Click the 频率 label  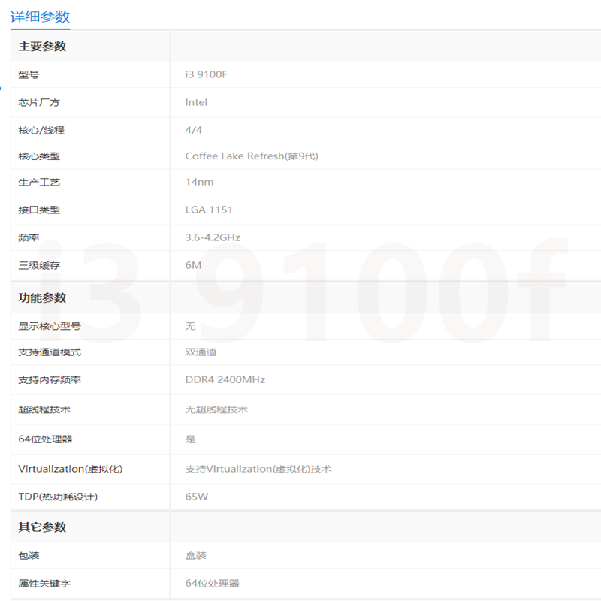point(29,237)
